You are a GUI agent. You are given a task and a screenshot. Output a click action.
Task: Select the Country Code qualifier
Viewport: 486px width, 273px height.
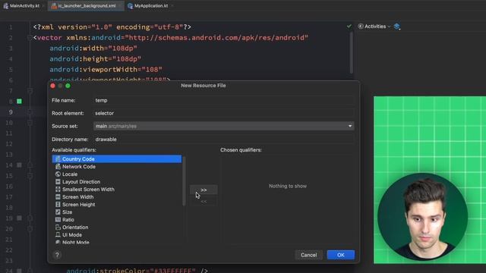(117, 158)
